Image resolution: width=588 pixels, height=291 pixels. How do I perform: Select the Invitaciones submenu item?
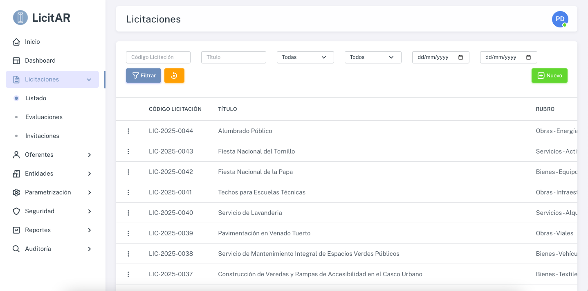pyautogui.click(x=42, y=136)
